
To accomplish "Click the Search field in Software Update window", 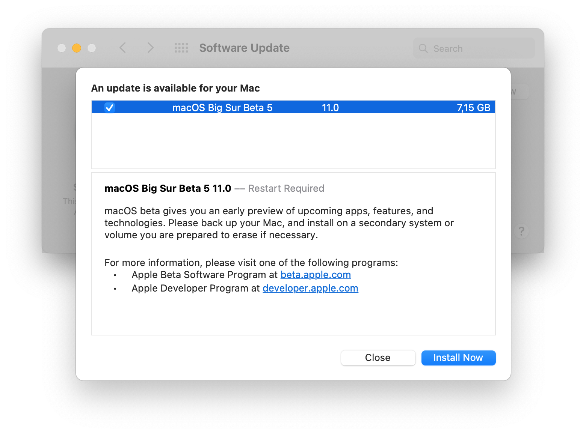I will (474, 48).
